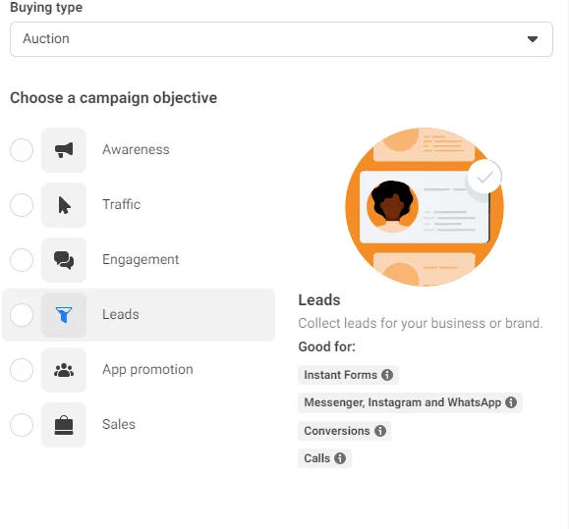The width and height of the screenshot is (569, 529).
Task: Click the Sales briefcase icon
Action: click(x=64, y=425)
